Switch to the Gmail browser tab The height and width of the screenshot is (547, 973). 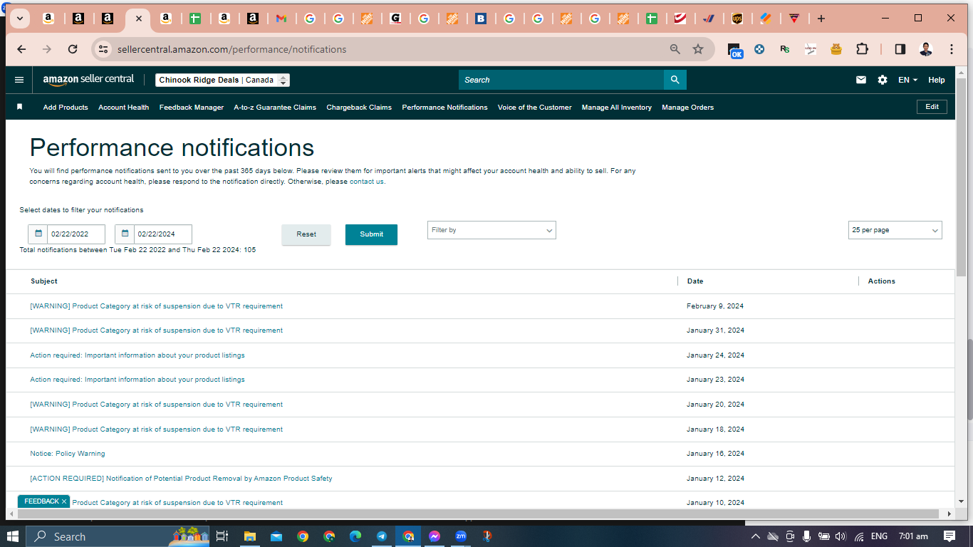click(281, 19)
